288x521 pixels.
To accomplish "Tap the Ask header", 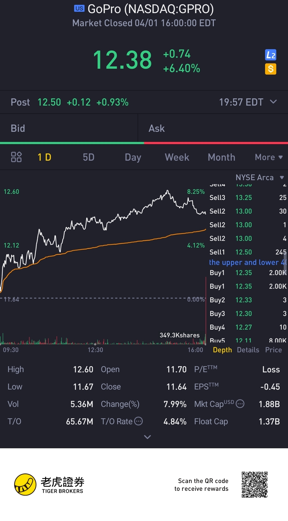I will 157,128.
